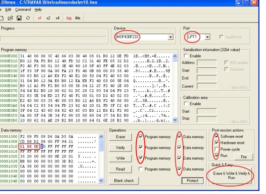Expand the Port dropdown LPT1
The width and height of the screenshot is (266, 194).
(207, 37)
